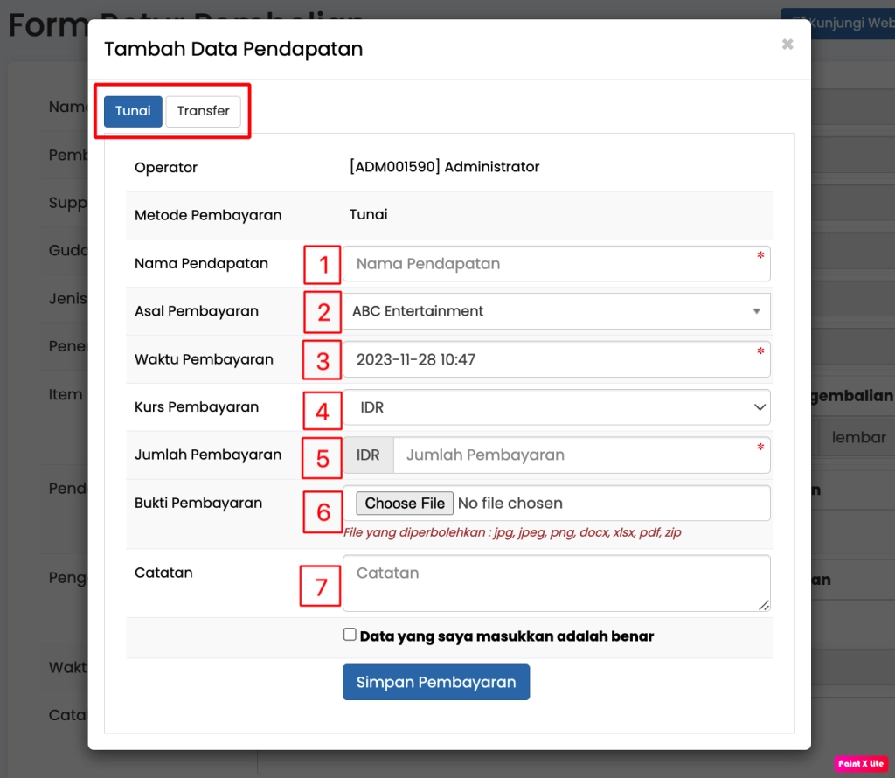Switch to the Transfer tab

pyautogui.click(x=203, y=111)
